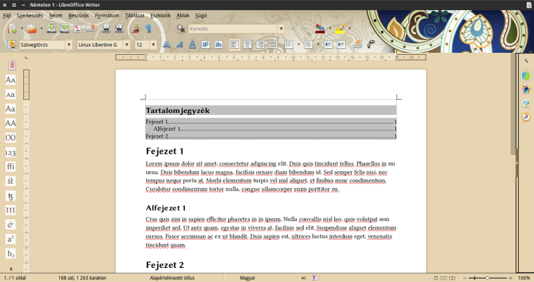Screen dimensions: 534x282
Task: Open the Ablak menu
Action: tap(183, 15)
